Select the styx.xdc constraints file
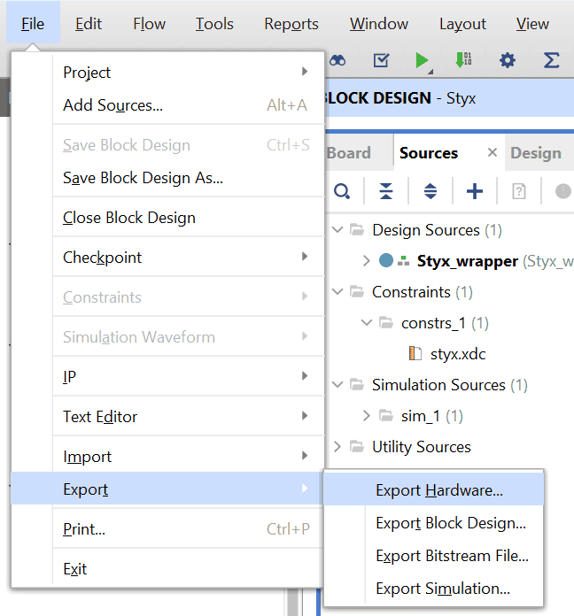 point(458,354)
